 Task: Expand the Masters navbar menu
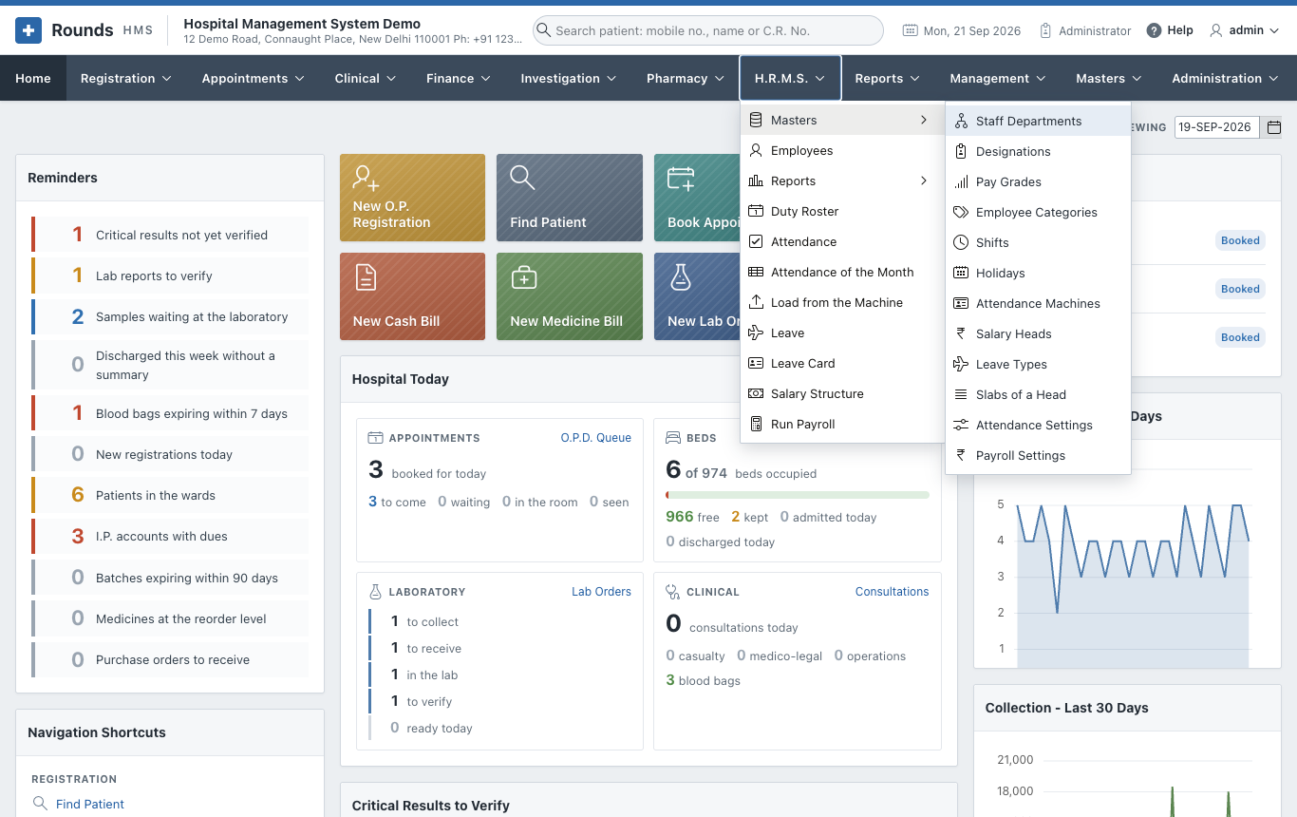pyautogui.click(x=1109, y=78)
